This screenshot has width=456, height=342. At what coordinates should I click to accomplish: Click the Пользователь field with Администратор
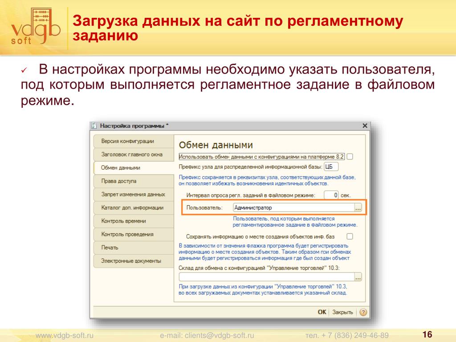coord(294,208)
